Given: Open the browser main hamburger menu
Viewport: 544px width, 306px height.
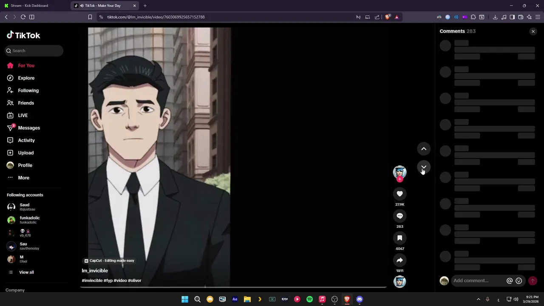Looking at the screenshot, I should click(538, 17).
